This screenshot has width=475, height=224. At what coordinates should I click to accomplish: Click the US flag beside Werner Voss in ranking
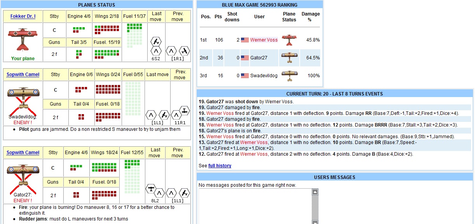coord(245,40)
